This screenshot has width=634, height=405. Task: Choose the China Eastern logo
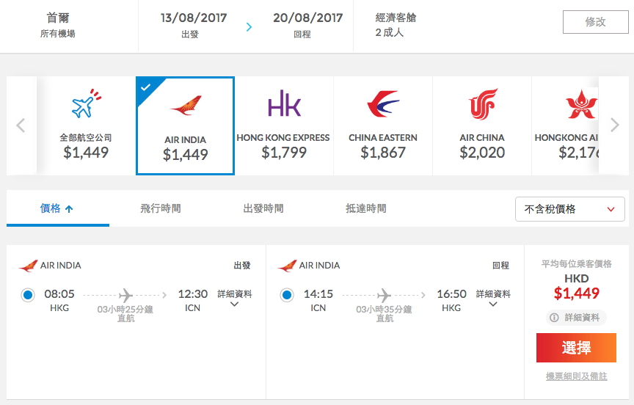coord(383,104)
